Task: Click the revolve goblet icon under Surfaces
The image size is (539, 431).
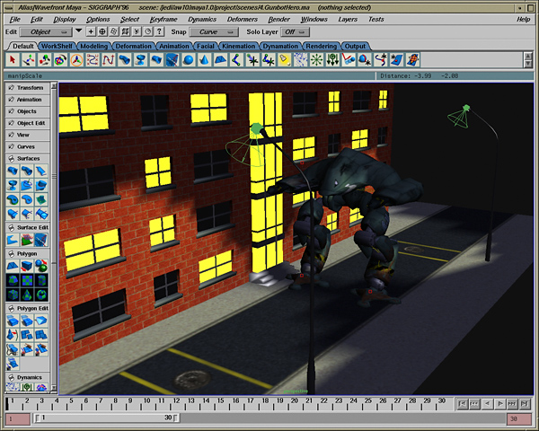Action: click(13, 185)
